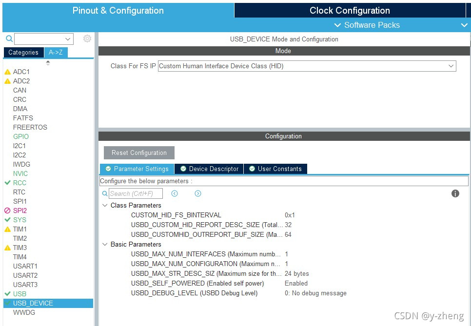Click the ADC2 warning icon

point(7,81)
